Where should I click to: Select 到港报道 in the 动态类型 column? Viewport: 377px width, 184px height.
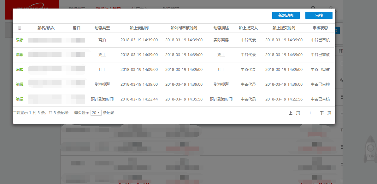click(102, 84)
